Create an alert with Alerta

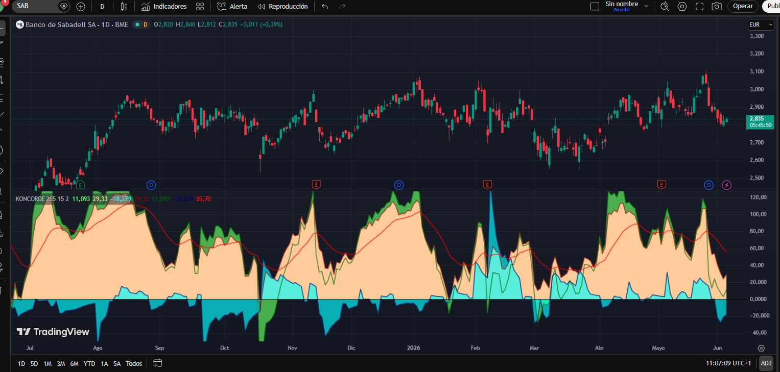[232, 7]
